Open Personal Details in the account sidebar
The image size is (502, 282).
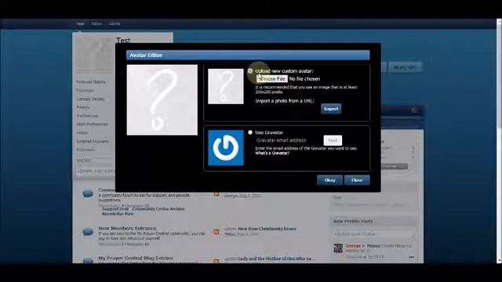coord(91,82)
